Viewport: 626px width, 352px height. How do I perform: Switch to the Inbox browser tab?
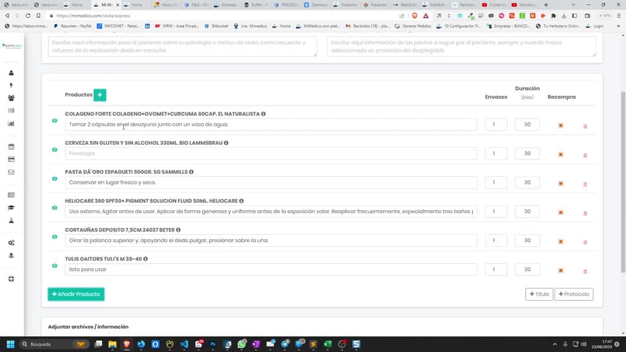click(x=166, y=5)
